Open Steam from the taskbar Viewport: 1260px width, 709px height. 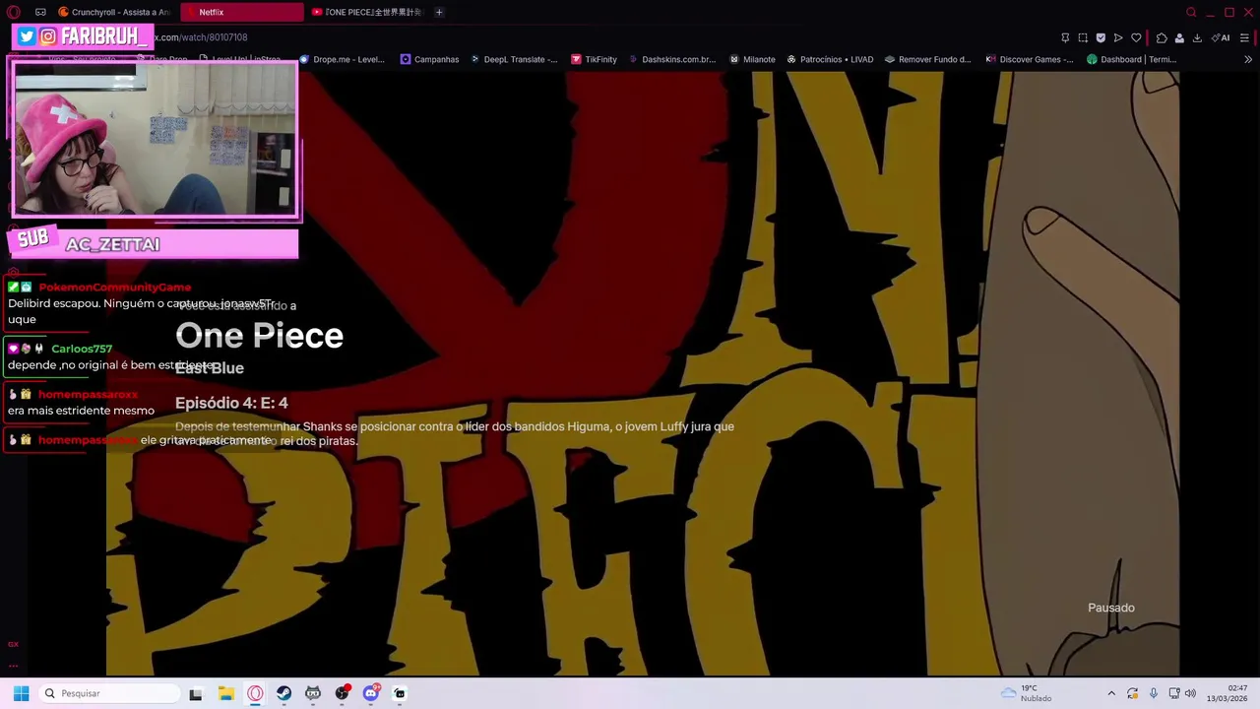(x=283, y=693)
